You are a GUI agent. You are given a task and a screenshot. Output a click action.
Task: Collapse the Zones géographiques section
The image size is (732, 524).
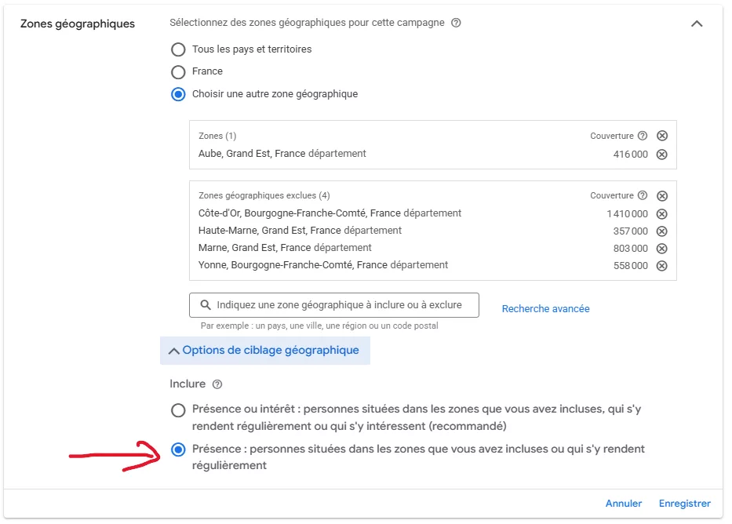click(697, 24)
